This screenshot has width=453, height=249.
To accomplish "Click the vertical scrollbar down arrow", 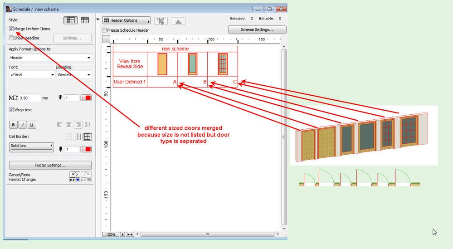I will click(284, 229).
